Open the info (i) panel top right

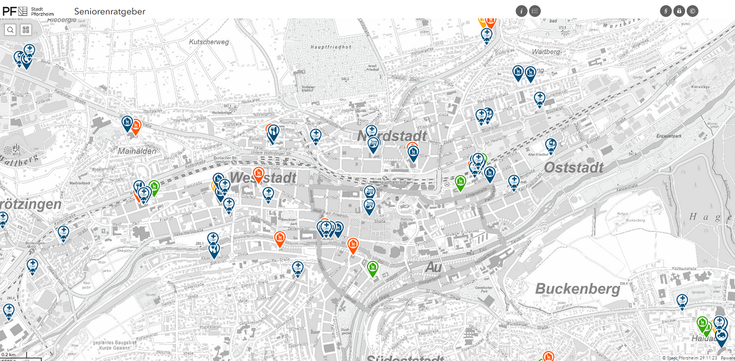(521, 10)
